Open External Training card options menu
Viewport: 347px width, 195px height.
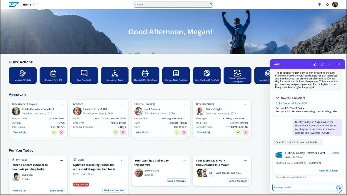pyautogui.click(x=184, y=105)
